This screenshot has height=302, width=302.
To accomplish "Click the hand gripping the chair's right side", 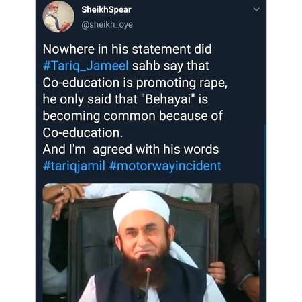I will (217, 273).
